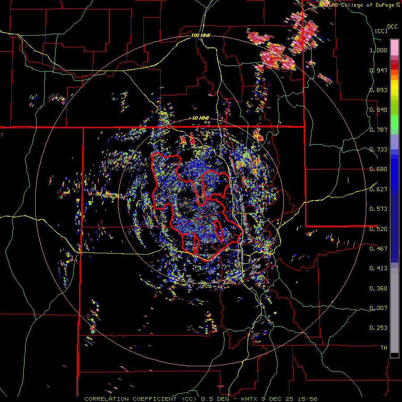Click the dark navy segment of the color bar
This screenshot has height=402, width=402.
[394, 228]
